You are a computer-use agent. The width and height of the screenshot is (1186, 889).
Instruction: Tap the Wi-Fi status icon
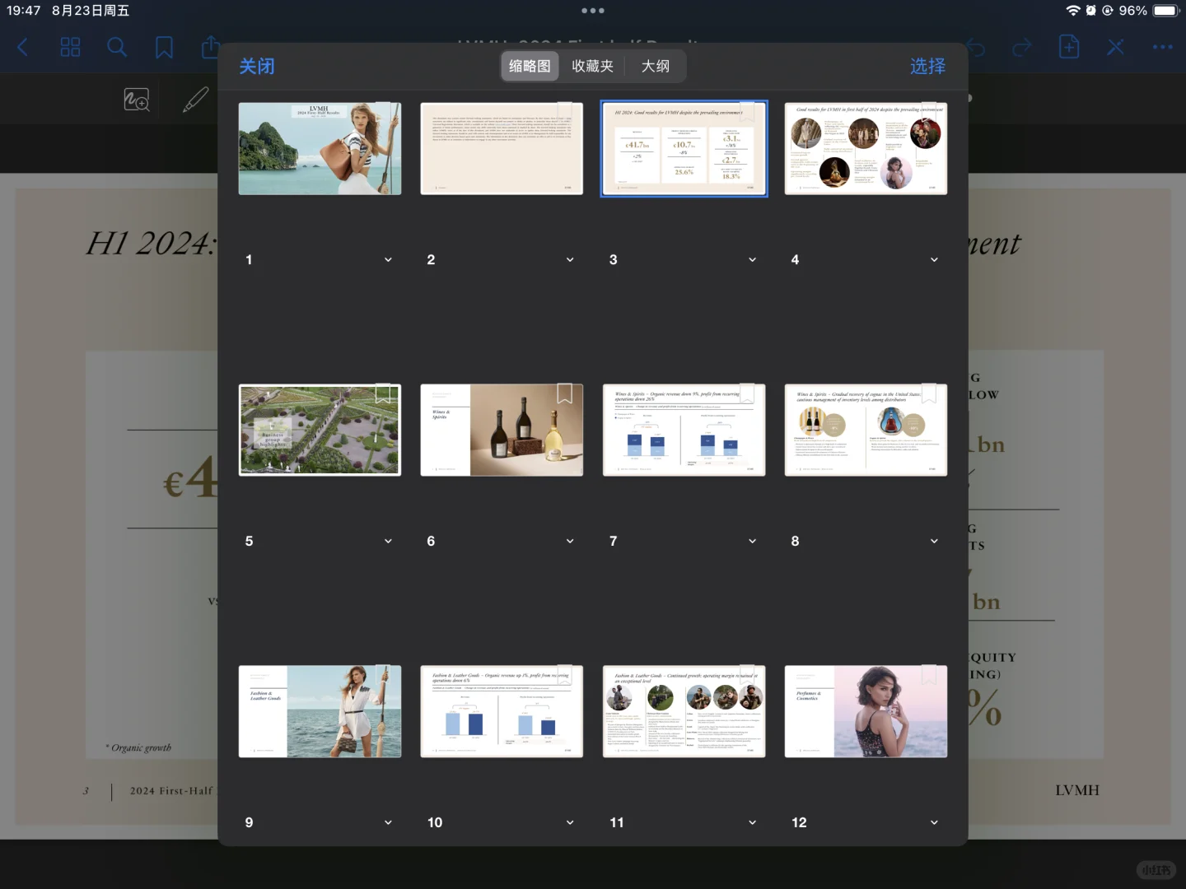[x=1073, y=11]
